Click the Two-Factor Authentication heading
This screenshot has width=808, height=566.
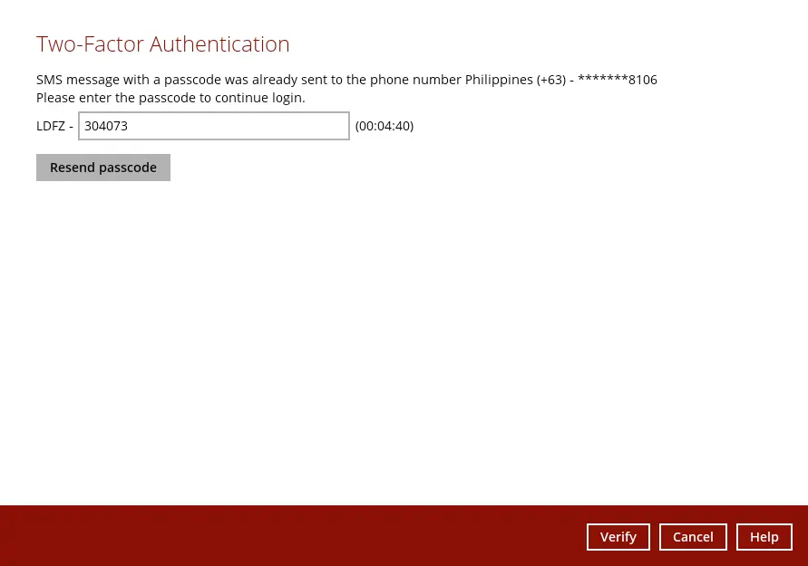coord(163,44)
